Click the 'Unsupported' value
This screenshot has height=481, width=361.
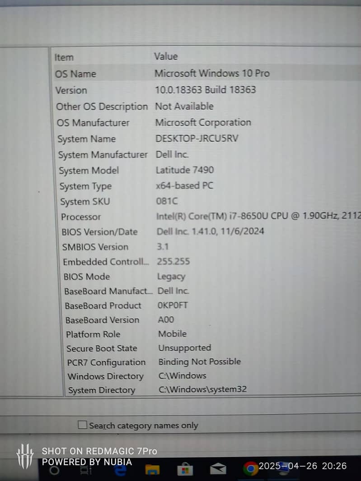(x=185, y=348)
